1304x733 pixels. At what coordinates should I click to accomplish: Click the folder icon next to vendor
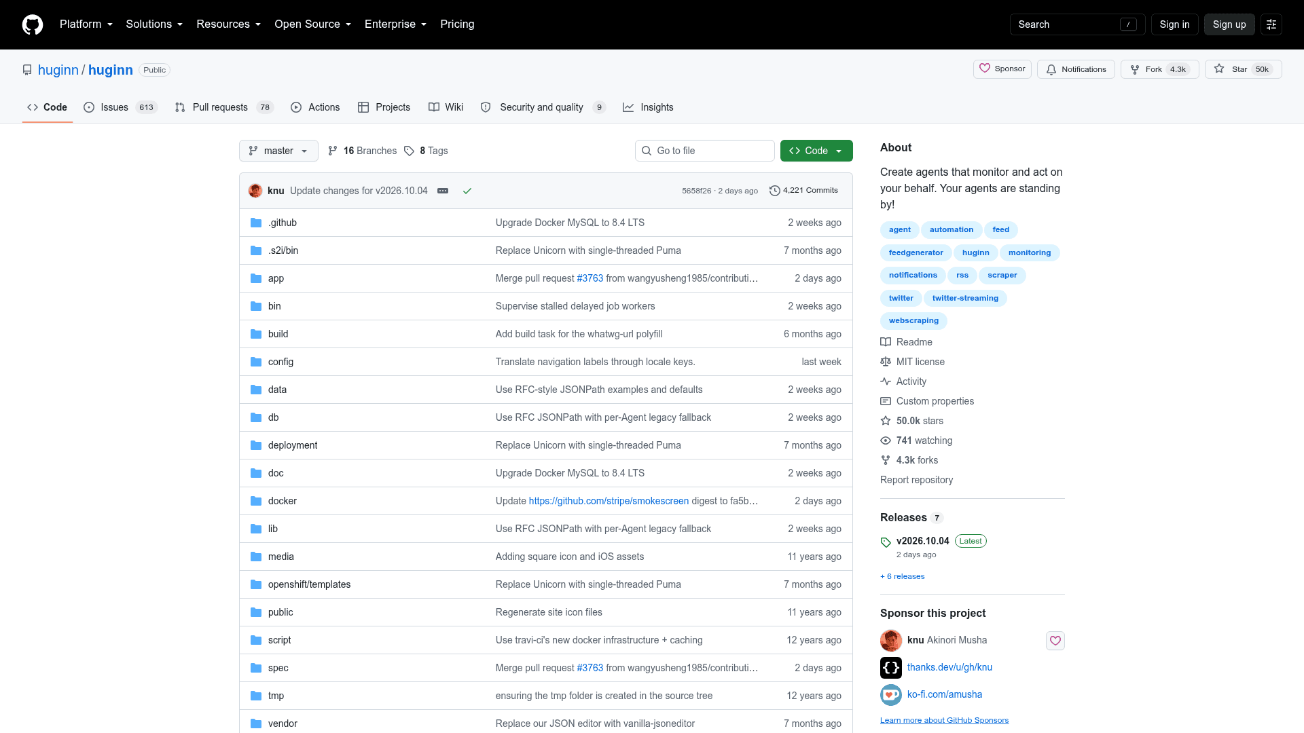click(256, 723)
